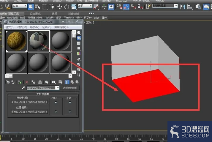Open the 可见性 ribbon panel
This screenshot has height=142, width=212.
(x=88, y=18)
